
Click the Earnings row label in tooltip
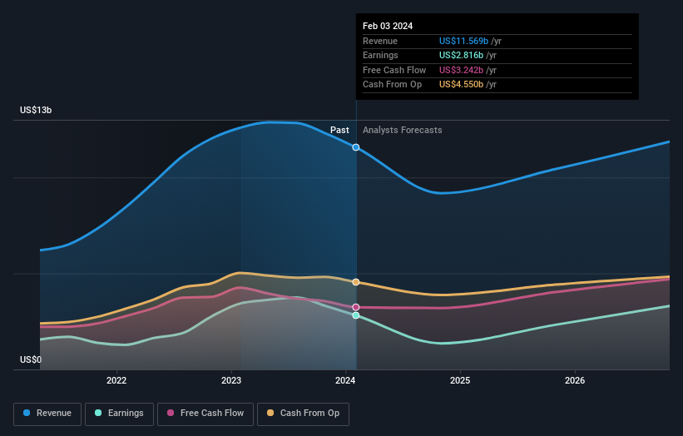380,55
